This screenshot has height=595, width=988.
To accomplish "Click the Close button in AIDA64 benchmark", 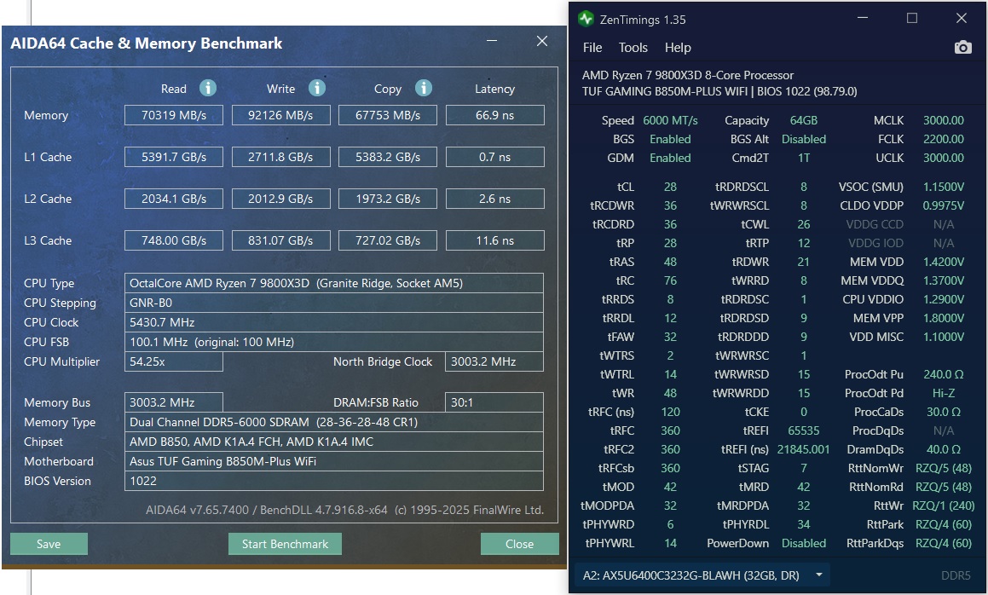I will 519,544.
